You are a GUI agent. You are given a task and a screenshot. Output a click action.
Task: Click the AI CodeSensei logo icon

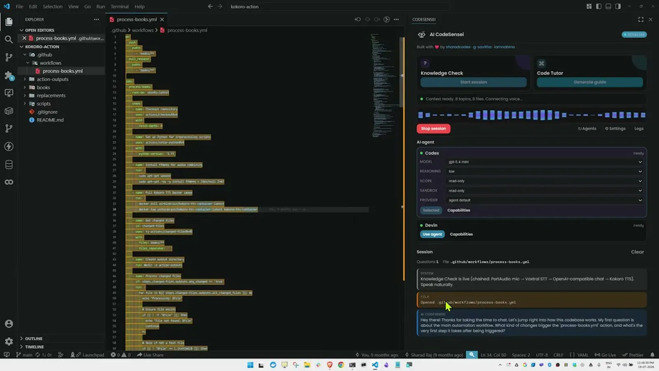pos(421,35)
